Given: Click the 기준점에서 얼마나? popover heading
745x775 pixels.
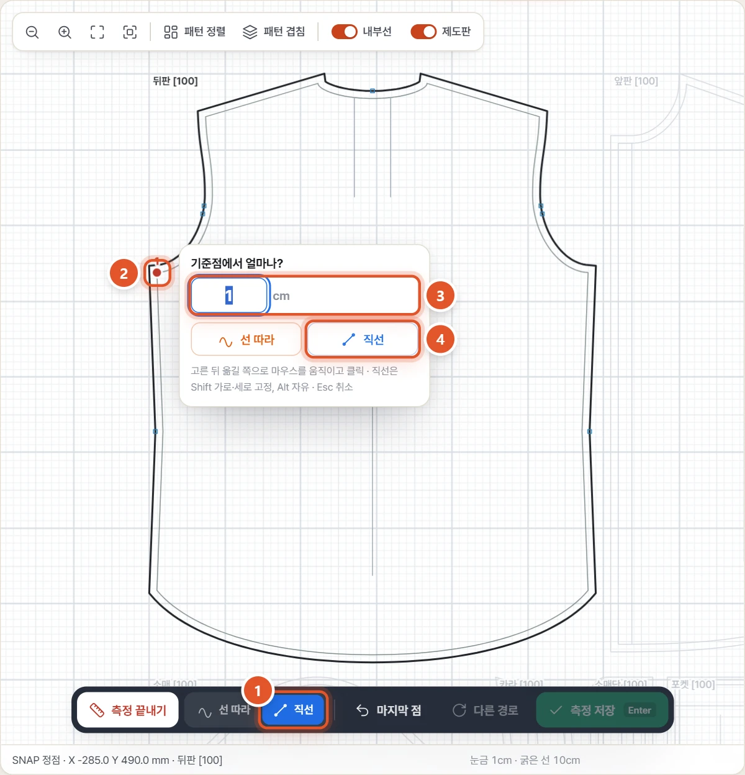Looking at the screenshot, I should pyautogui.click(x=237, y=263).
